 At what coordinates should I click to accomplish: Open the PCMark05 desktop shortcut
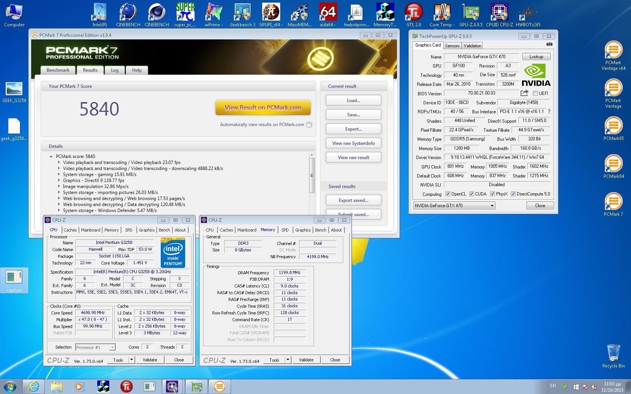(x=613, y=128)
